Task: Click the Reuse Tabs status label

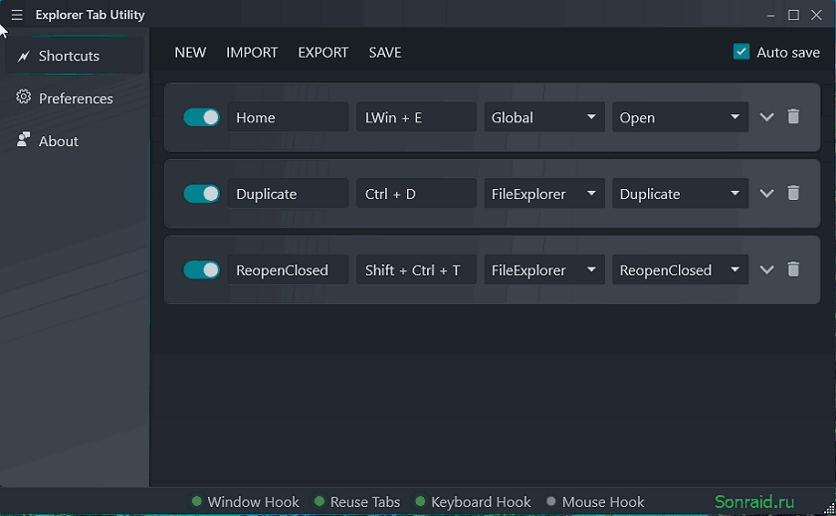Action: [x=365, y=502]
